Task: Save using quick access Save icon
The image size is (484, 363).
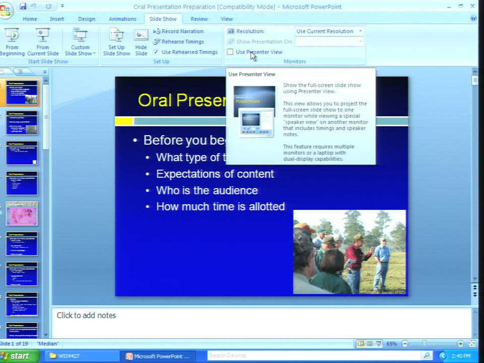Action: (x=23, y=6)
